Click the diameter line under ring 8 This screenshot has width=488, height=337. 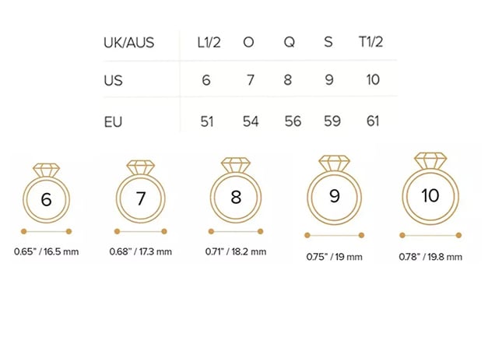coord(237,231)
